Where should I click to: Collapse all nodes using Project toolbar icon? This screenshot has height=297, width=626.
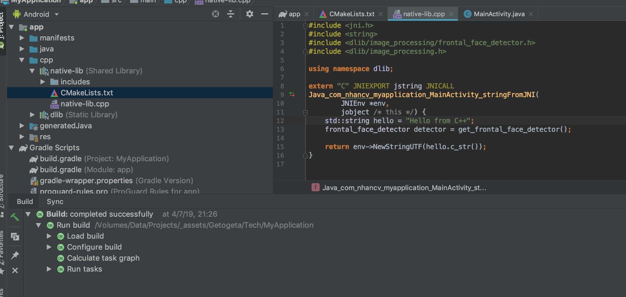[x=231, y=14]
